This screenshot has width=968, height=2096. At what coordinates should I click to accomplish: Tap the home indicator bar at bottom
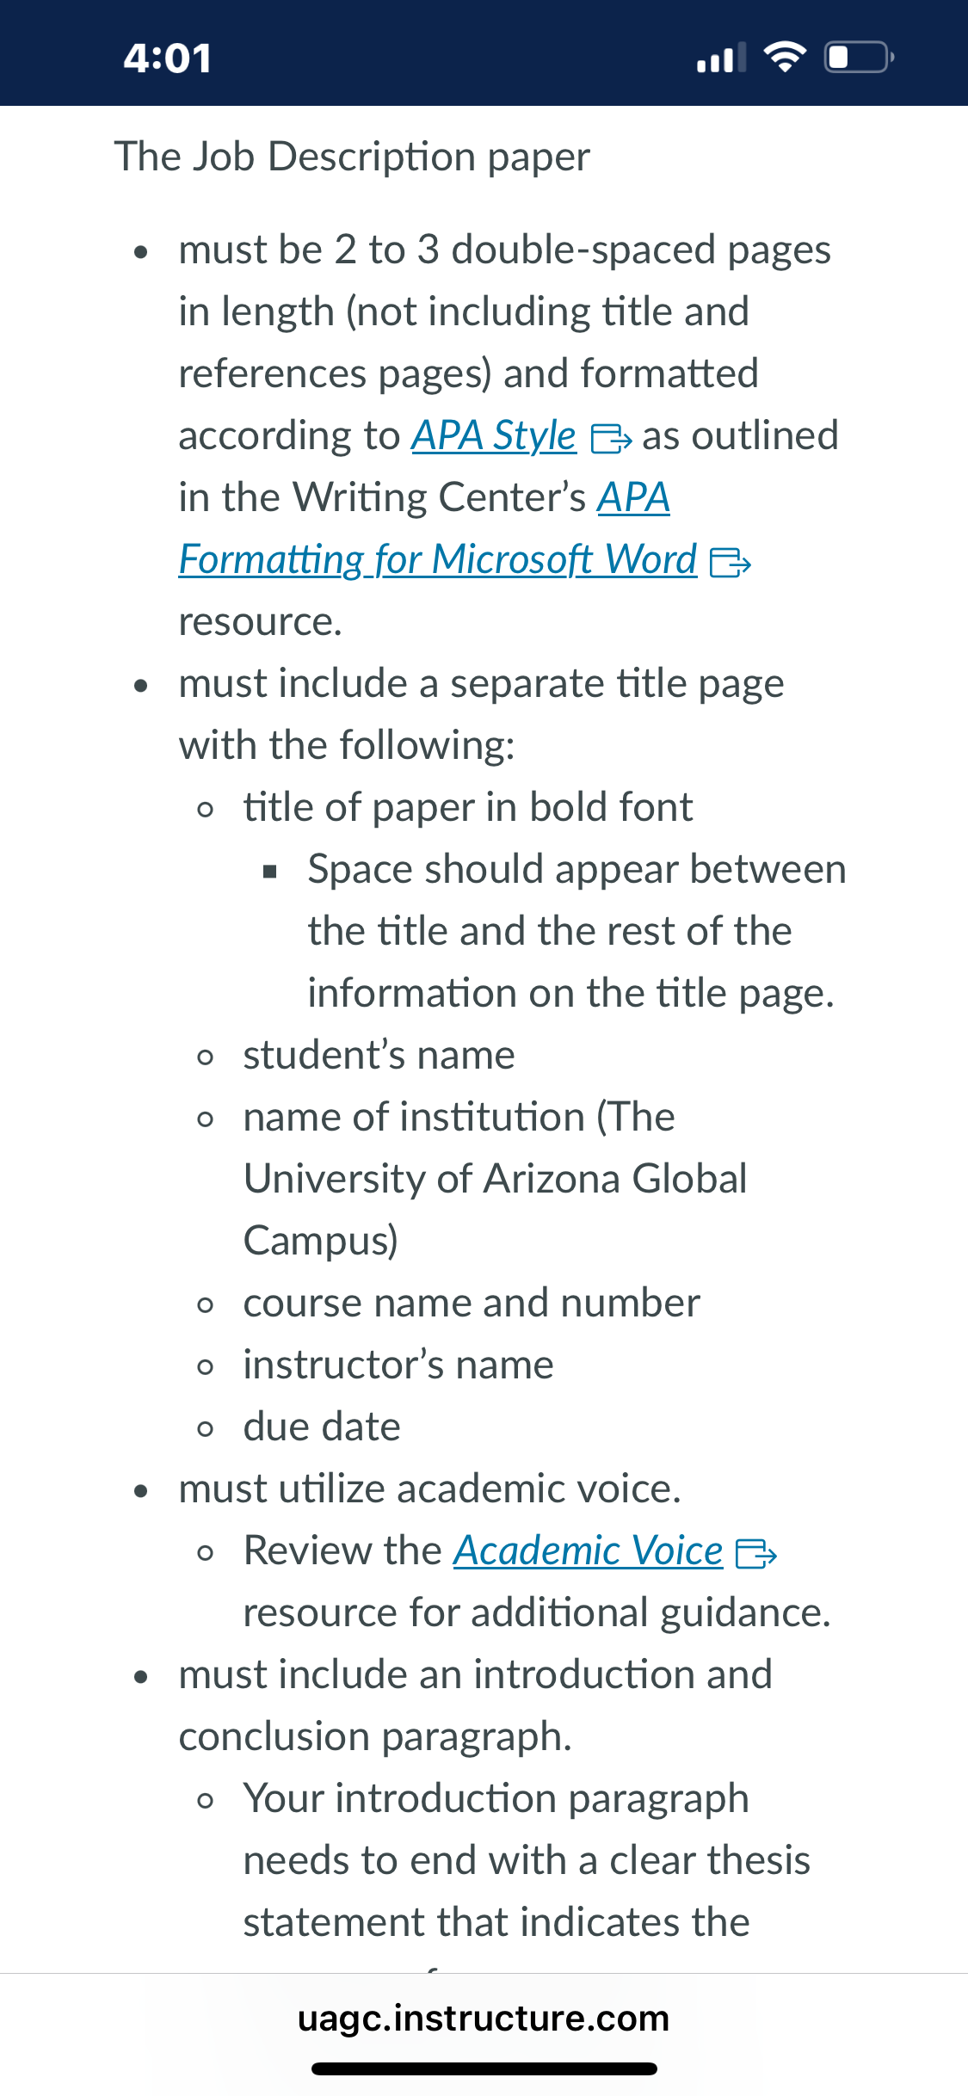pyautogui.click(x=484, y=2068)
